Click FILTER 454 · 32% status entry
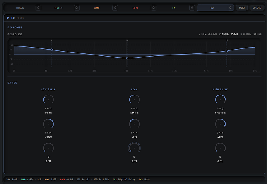 tap(31, 179)
